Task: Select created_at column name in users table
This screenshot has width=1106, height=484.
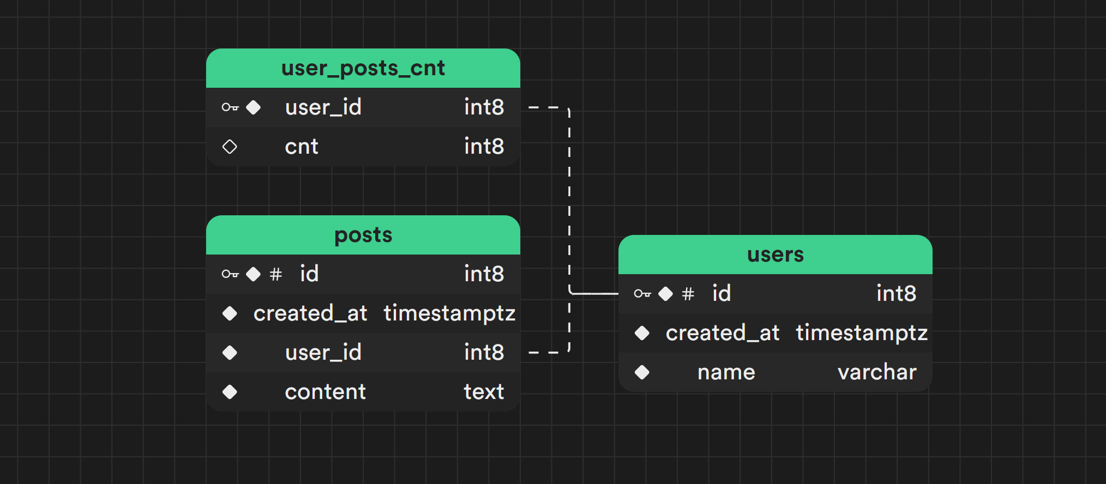Action: click(x=723, y=333)
